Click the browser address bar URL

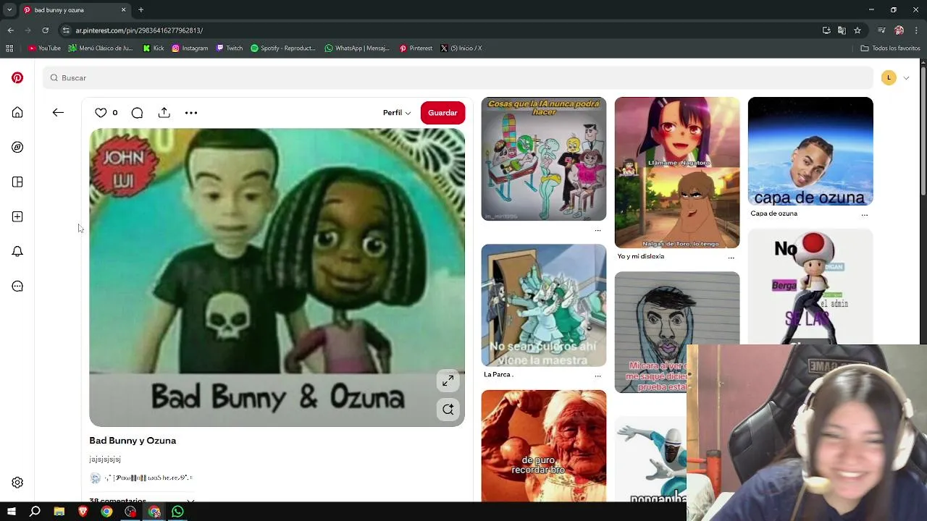point(139,30)
